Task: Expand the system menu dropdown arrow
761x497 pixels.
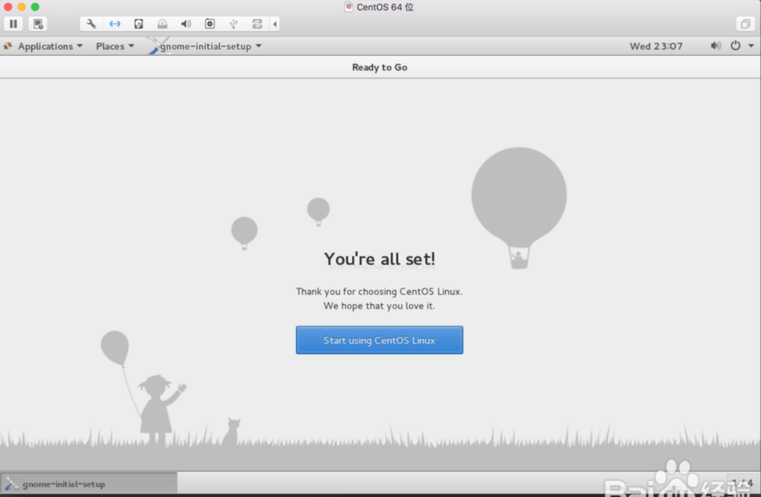Action: [751, 45]
